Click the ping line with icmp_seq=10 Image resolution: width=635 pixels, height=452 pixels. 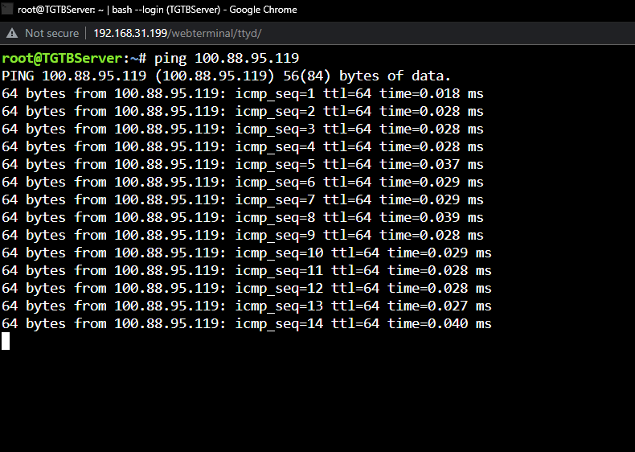[x=247, y=253]
